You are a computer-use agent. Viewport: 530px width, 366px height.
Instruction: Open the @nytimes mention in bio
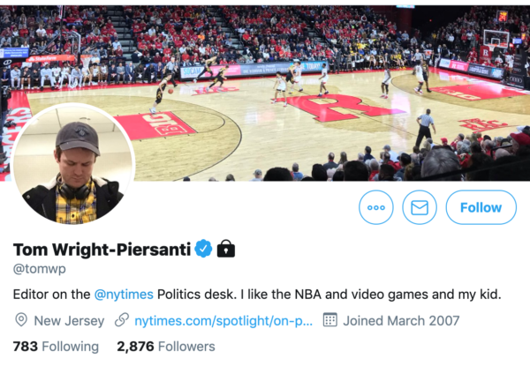point(124,294)
